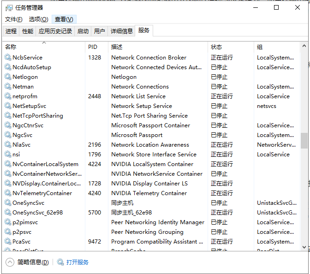
Task: Open the 启动 tab
Action: point(83,31)
